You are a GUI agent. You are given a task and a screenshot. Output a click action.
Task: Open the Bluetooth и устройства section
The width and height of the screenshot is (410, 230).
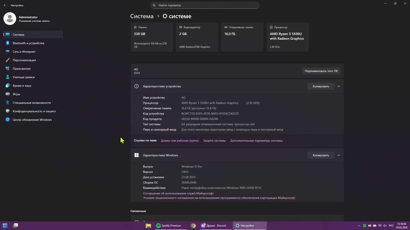pos(33,43)
